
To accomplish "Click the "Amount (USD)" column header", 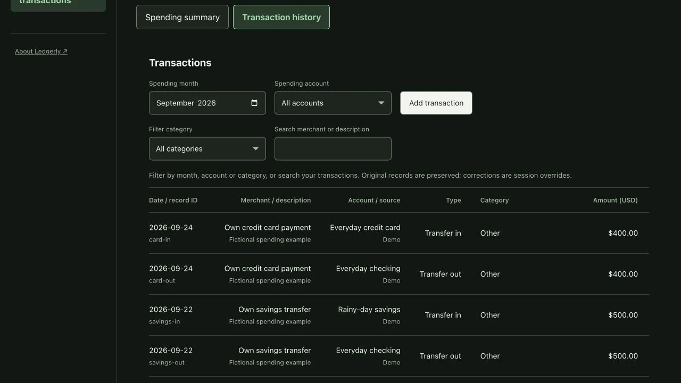I will coord(615,201).
